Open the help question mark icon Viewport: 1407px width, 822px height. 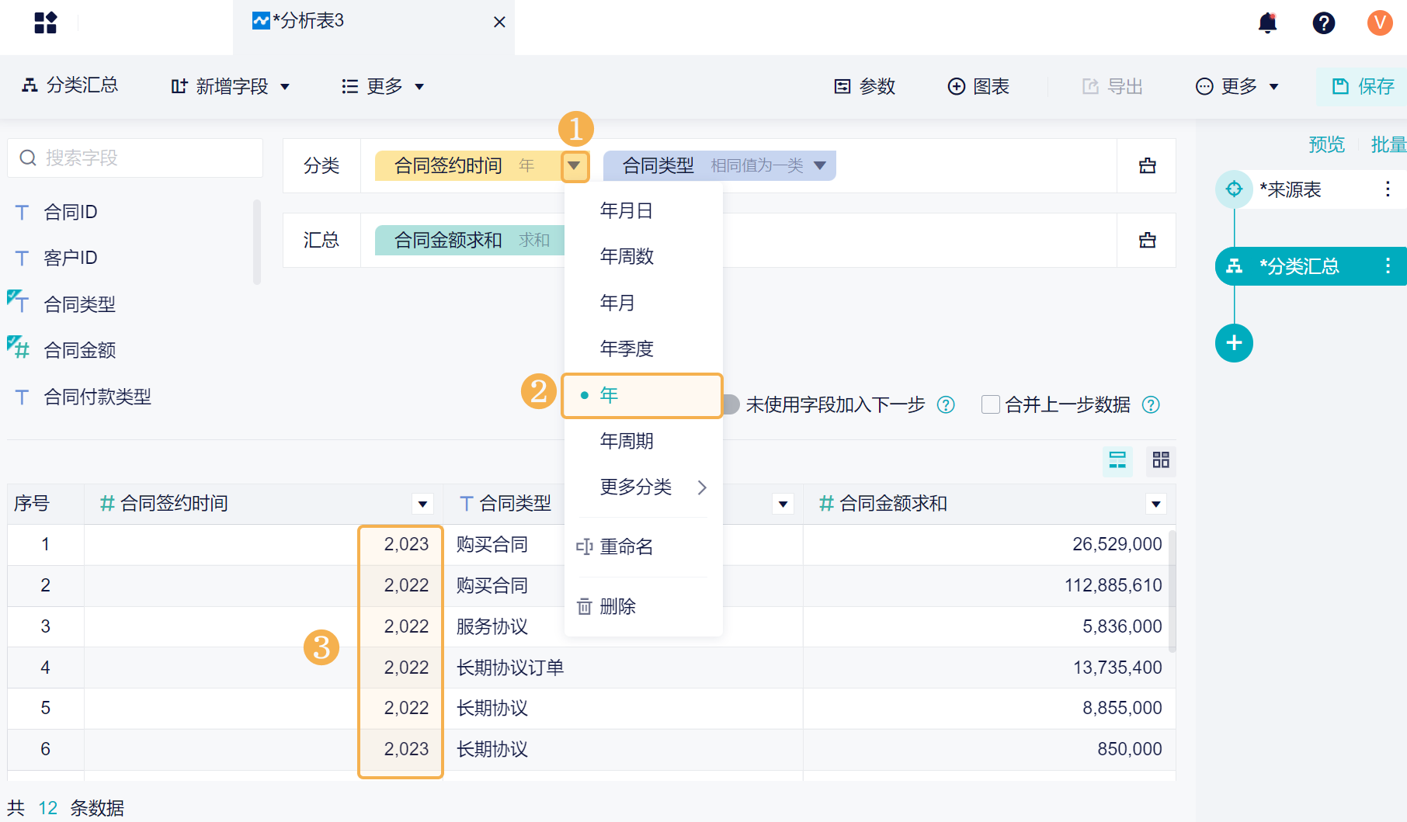pos(1323,23)
